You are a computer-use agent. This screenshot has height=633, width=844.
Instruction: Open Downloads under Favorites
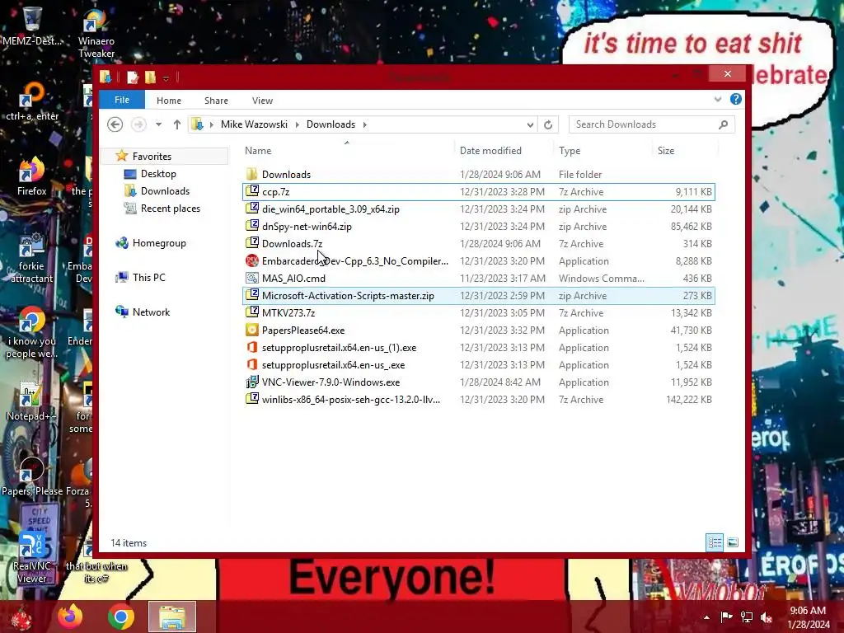pyautogui.click(x=165, y=191)
